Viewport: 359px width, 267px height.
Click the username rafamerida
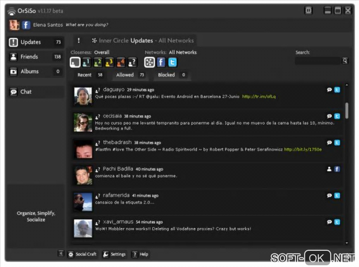(116, 195)
